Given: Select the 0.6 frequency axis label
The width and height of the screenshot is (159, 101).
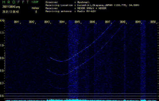Looking at the screenshot, I should 2,96.
